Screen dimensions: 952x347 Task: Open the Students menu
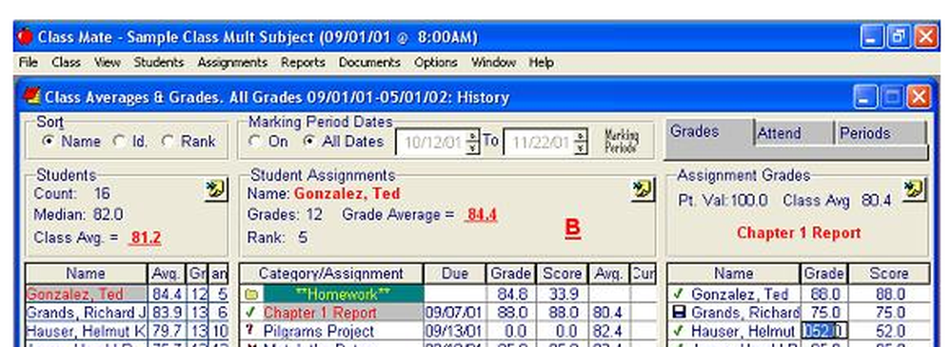tap(158, 63)
